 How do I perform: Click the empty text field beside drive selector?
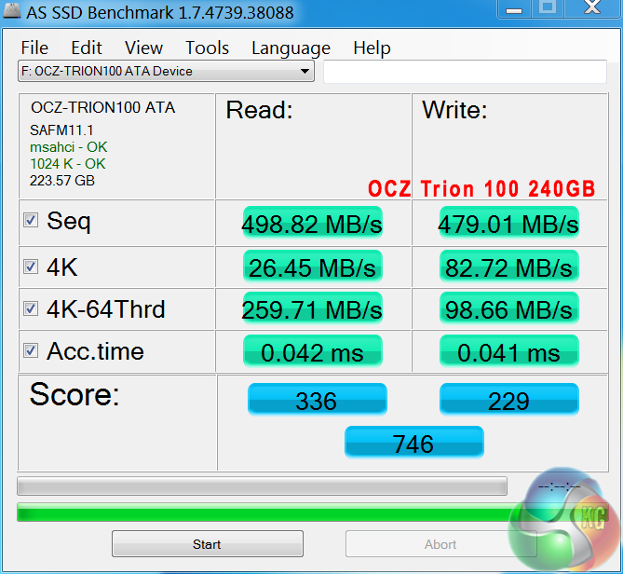(466, 72)
